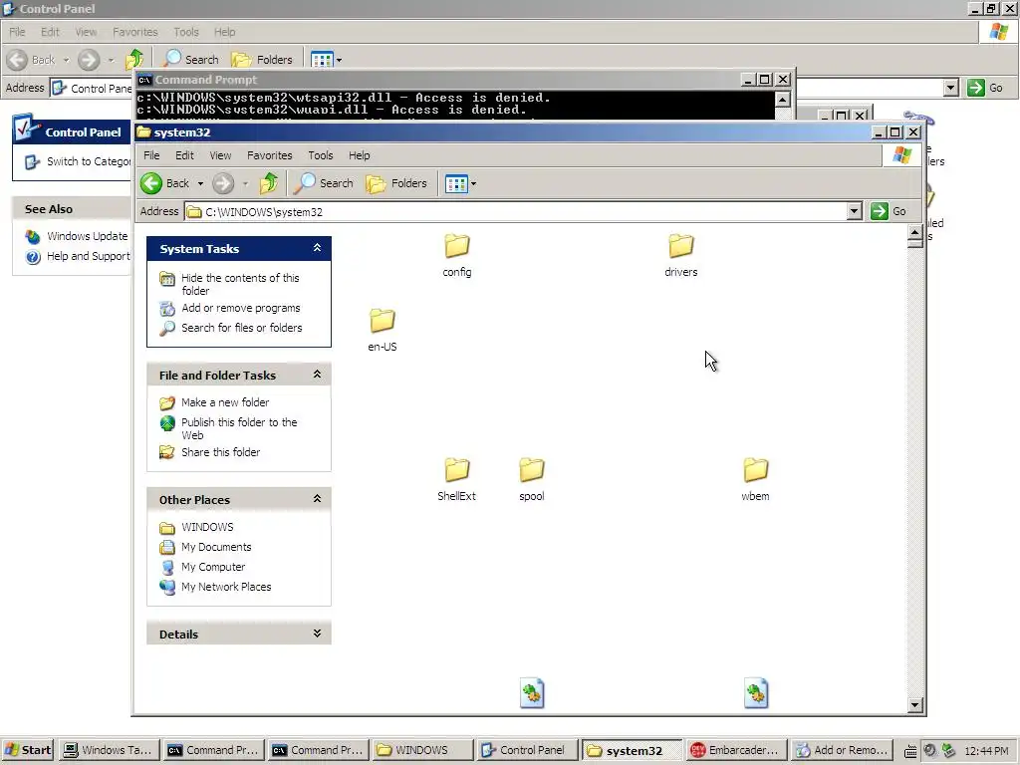This screenshot has width=1020, height=765.
Task: Switch to the Windows Task Manager taskbar button
Action: tap(110, 750)
